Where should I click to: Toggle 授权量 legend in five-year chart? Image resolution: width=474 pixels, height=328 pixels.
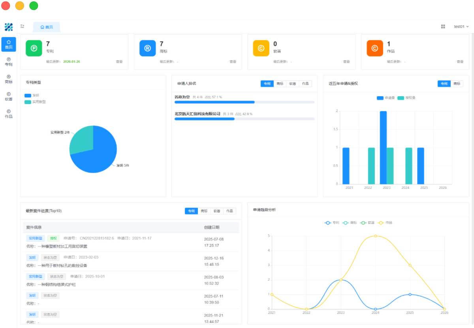click(x=406, y=98)
